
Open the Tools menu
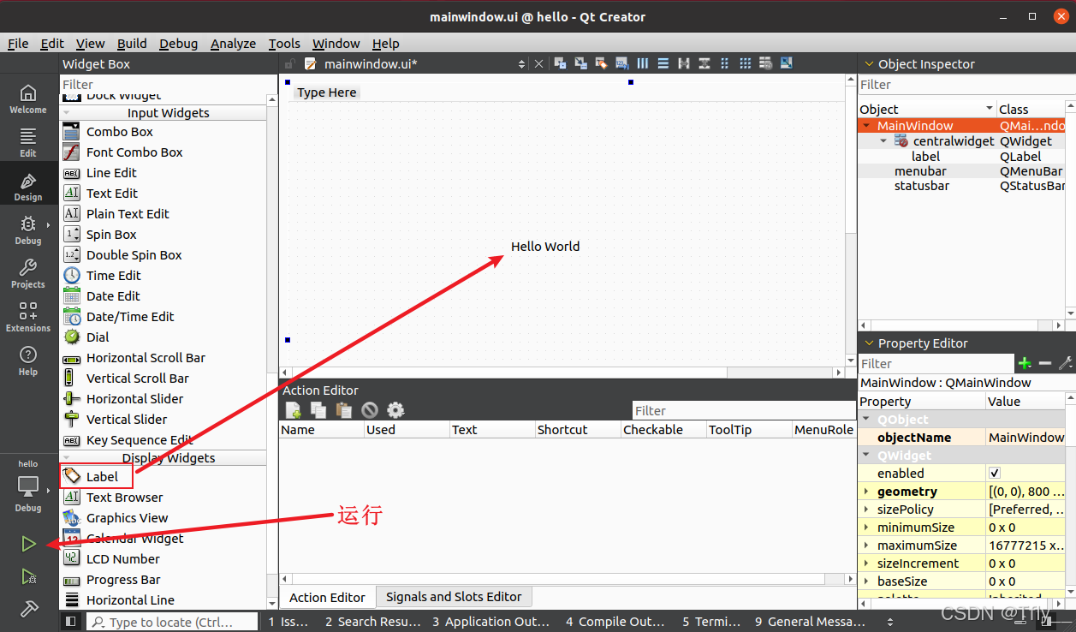[x=284, y=44]
